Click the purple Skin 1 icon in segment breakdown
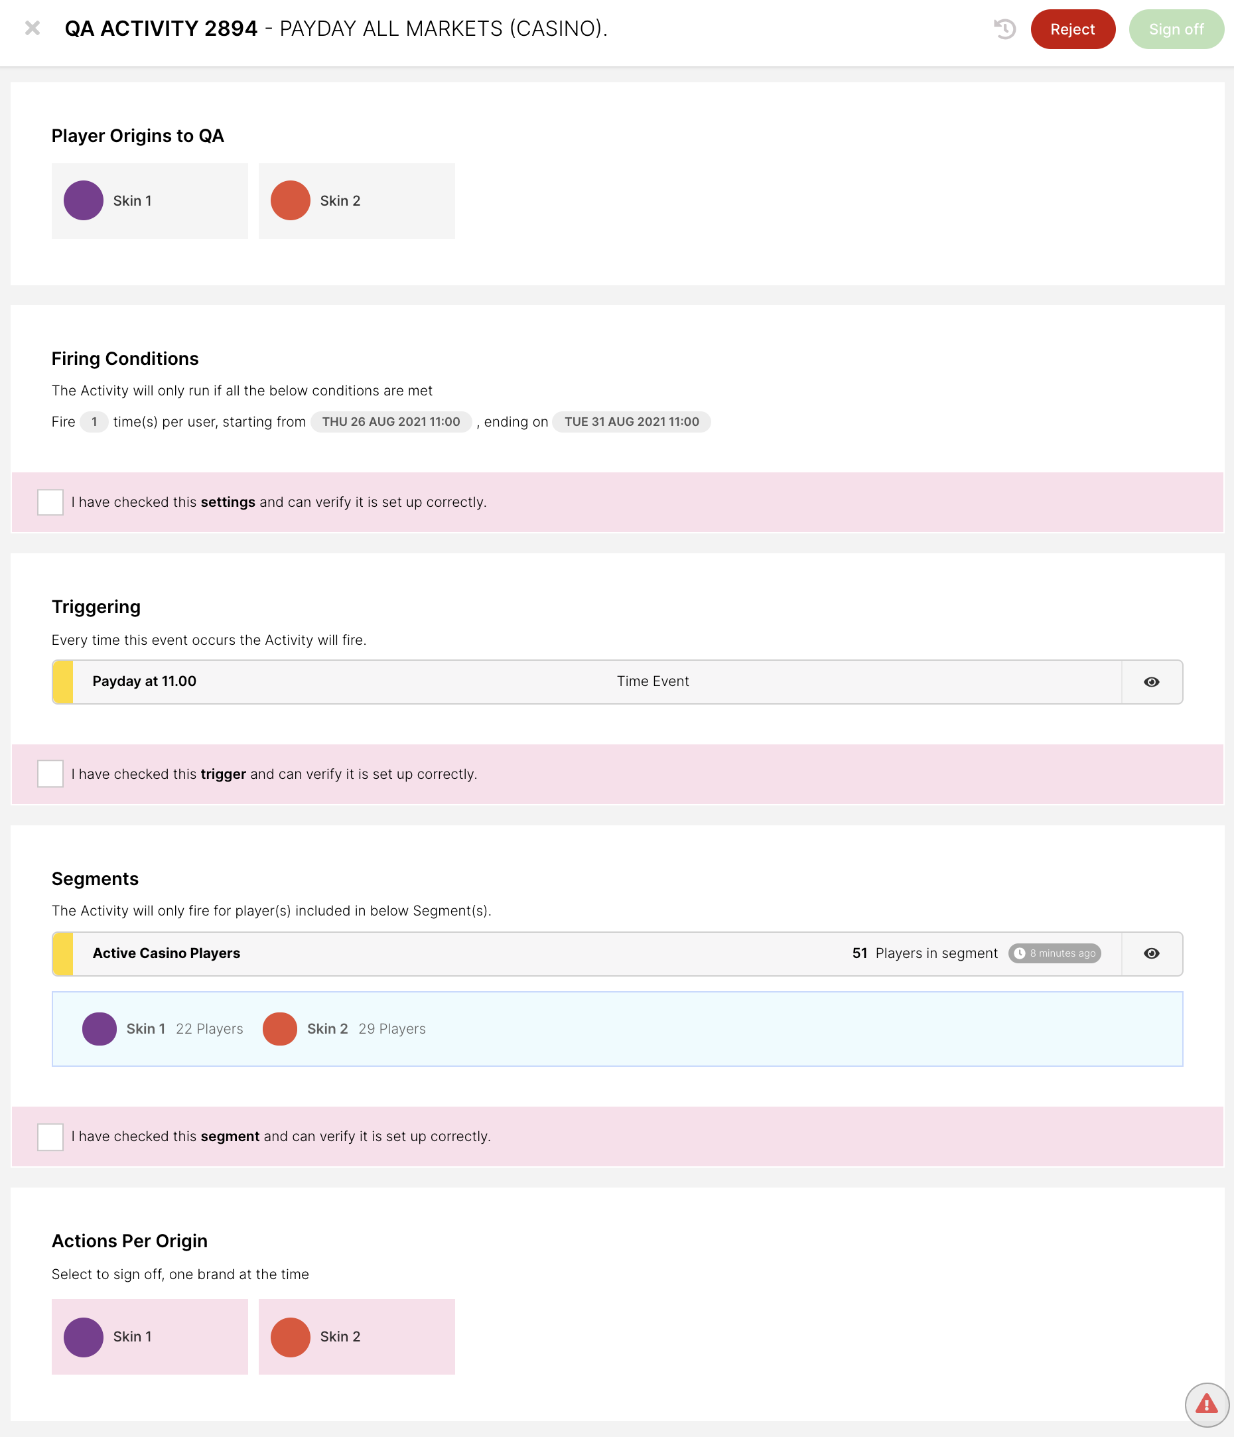This screenshot has height=1437, width=1234. click(100, 1028)
